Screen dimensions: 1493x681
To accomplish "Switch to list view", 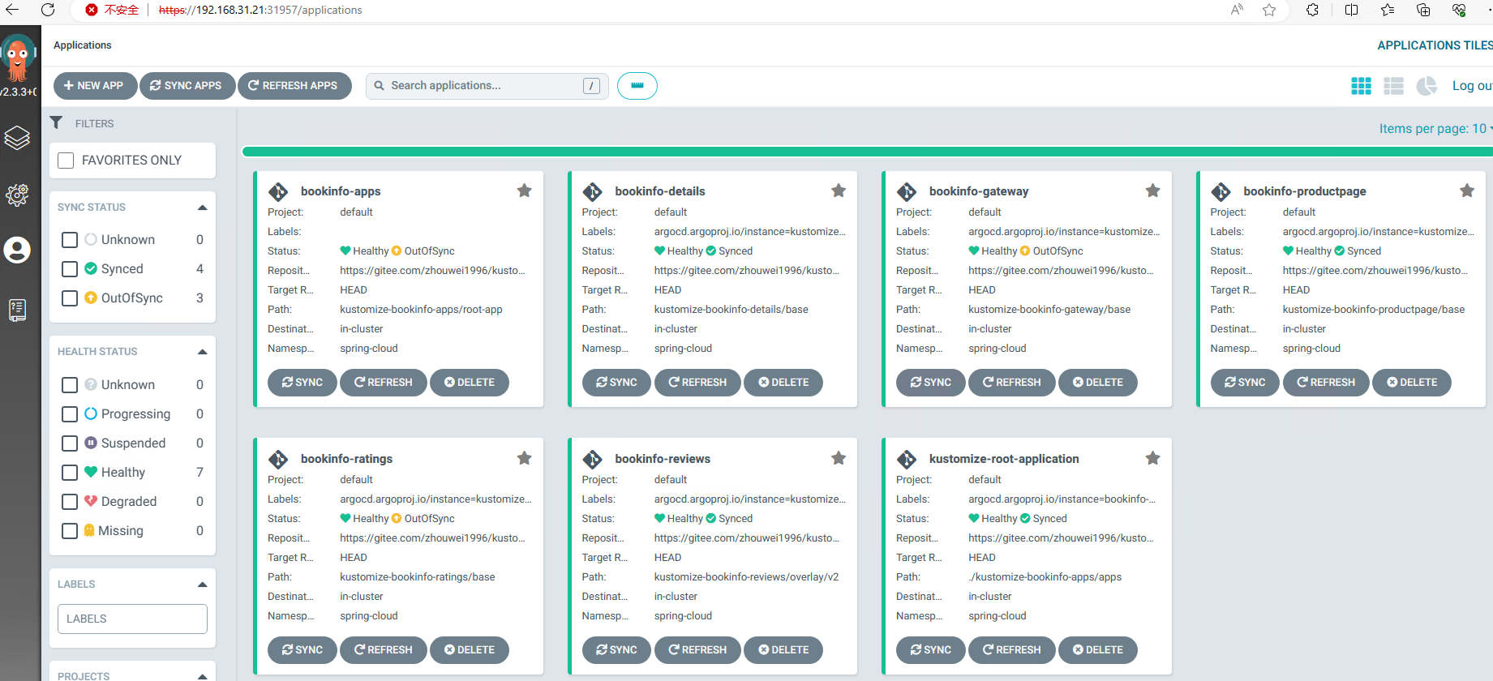I will tap(1393, 86).
